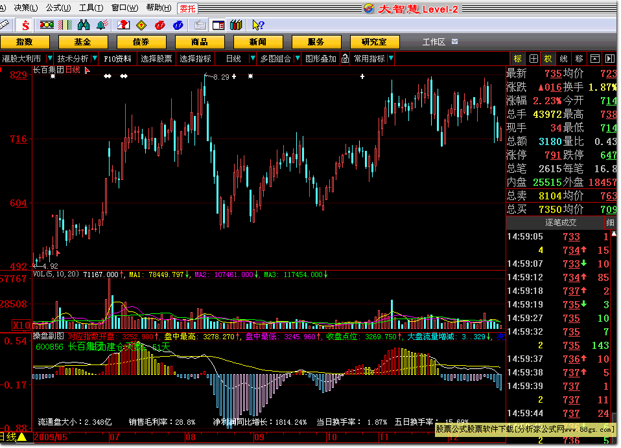Switch to the 新闻 tab
The width and height of the screenshot is (621, 448).
258,42
